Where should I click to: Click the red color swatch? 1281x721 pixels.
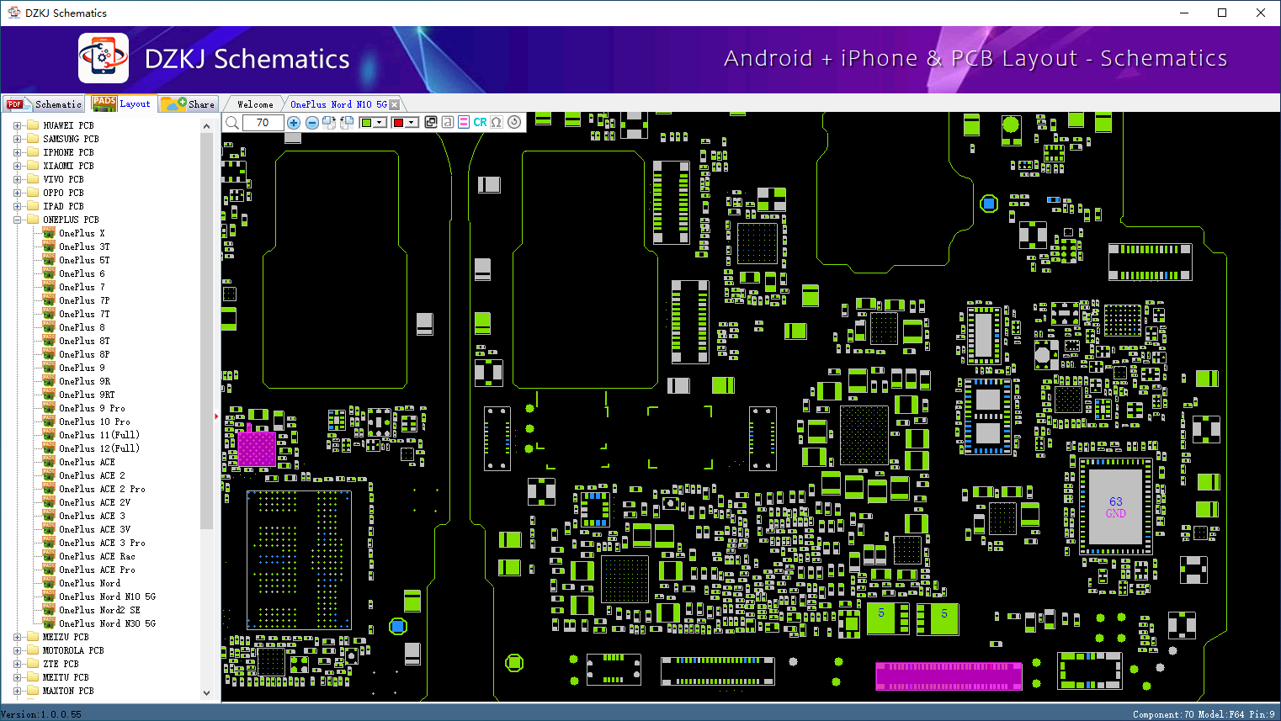click(x=398, y=123)
